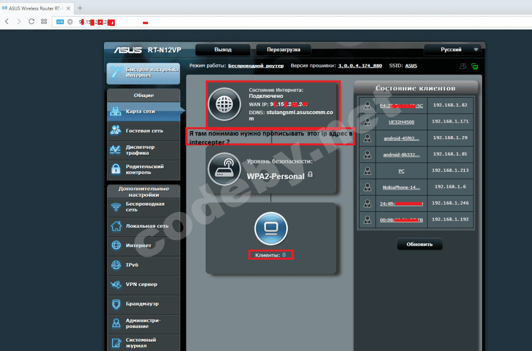Open Брандмауэр settings page
The height and width of the screenshot is (351, 532).
(144, 304)
